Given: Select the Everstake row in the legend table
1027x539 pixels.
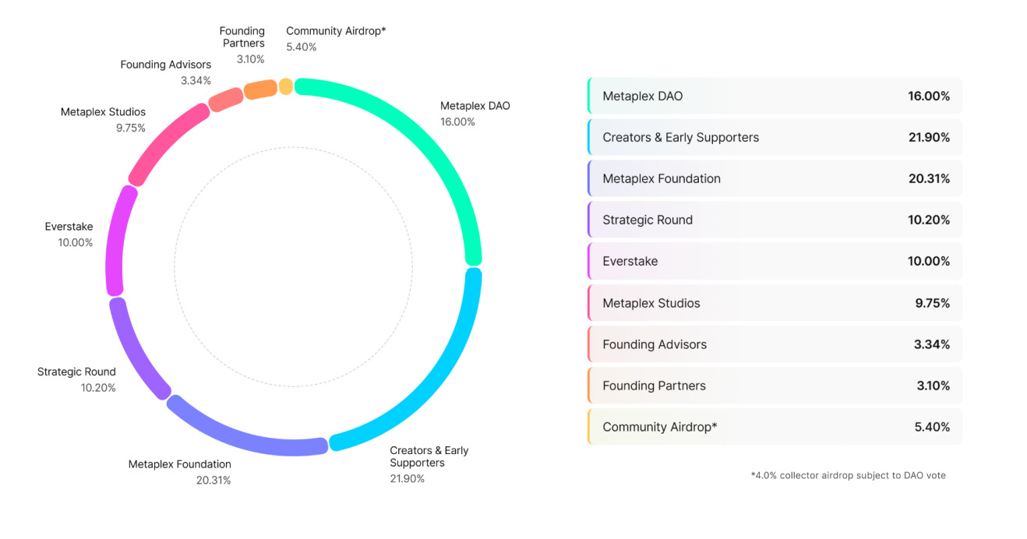Looking at the screenshot, I should pos(775,261).
